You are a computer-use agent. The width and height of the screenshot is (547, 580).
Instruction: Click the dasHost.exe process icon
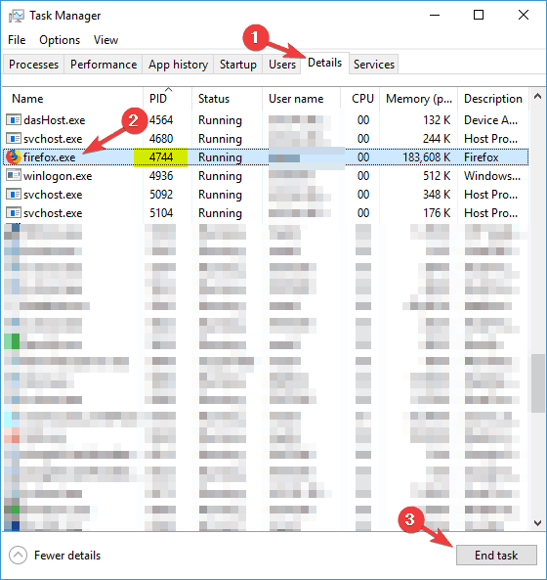pos(14,120)
